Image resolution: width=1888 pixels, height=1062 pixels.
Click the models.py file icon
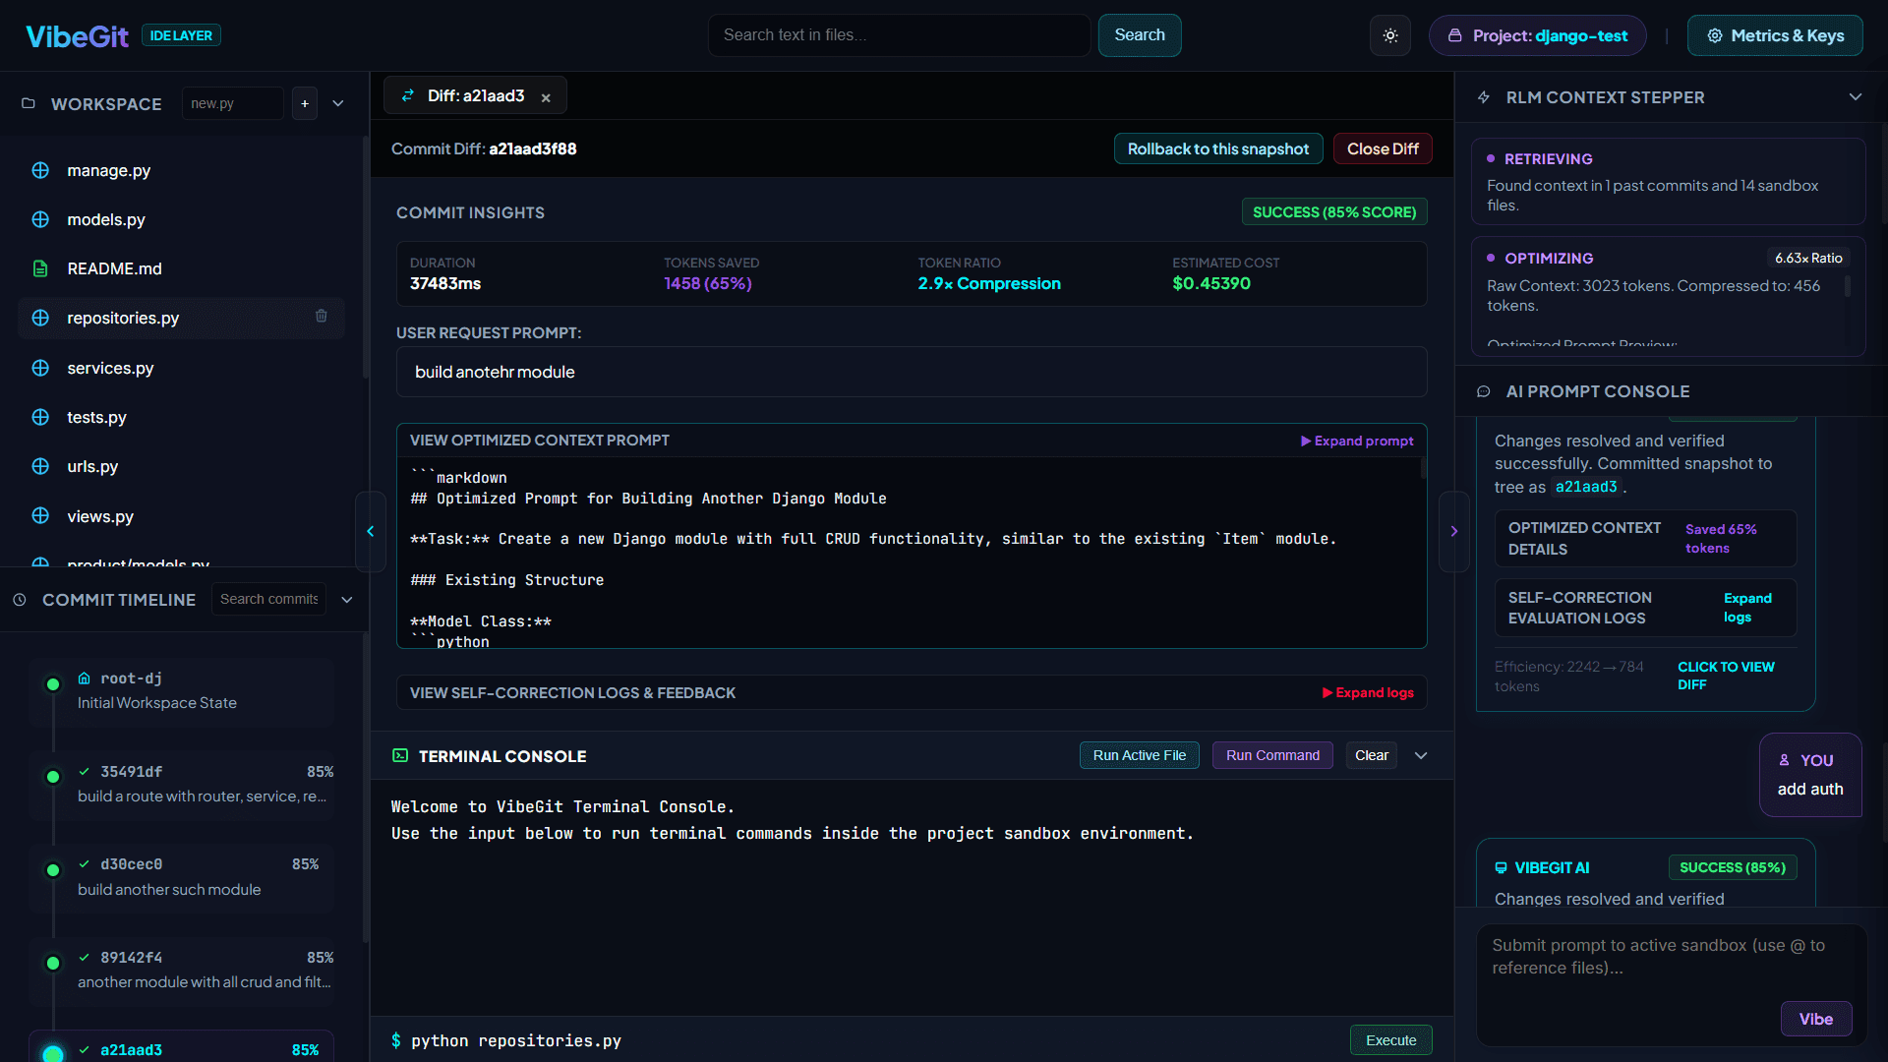(40, 219)
